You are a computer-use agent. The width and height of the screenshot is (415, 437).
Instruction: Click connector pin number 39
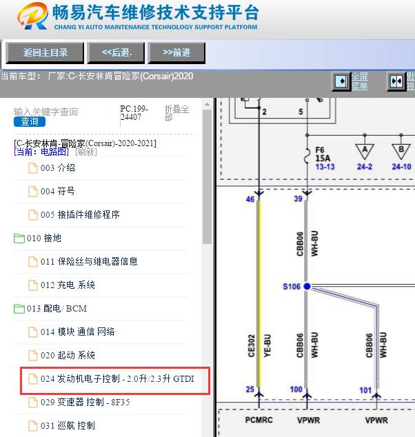[298, 199]
